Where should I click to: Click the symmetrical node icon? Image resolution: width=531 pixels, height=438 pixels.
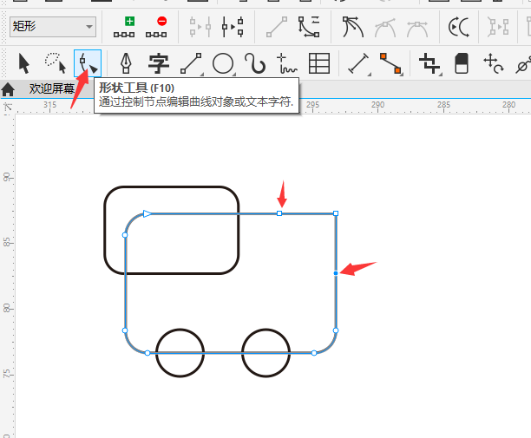click(x=417, y=28)
